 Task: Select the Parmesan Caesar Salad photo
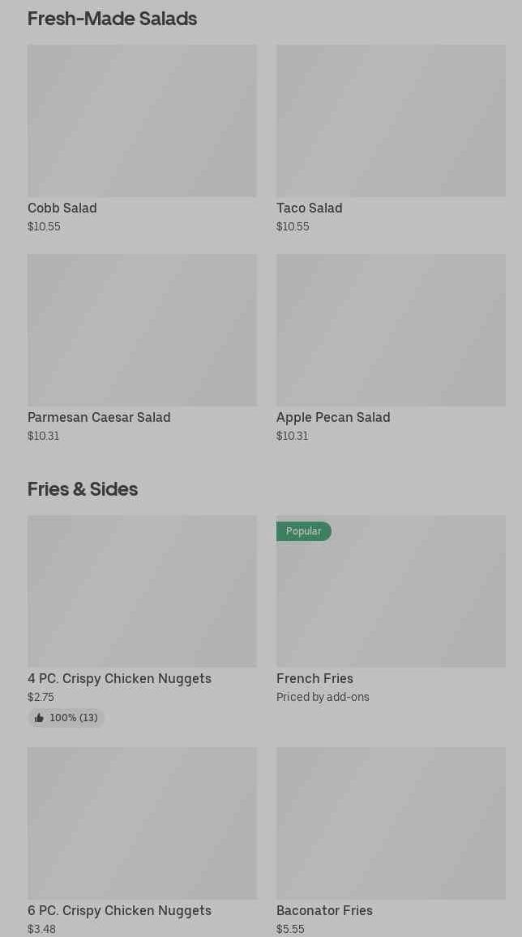142,329
